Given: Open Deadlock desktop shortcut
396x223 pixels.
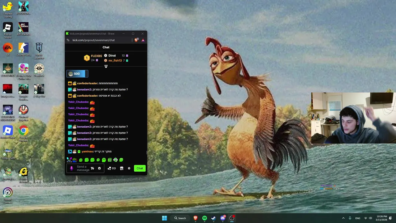Looking at the screenshot, I should point(39,70).
